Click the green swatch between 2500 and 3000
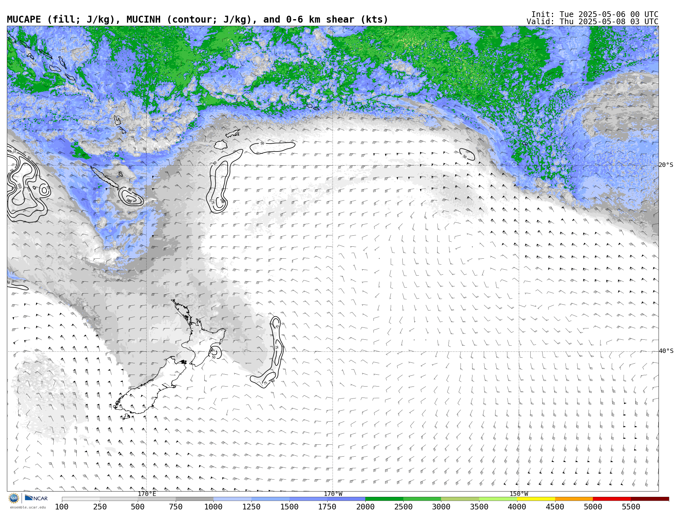Screen dimensions: 679x511 point(422,499)
